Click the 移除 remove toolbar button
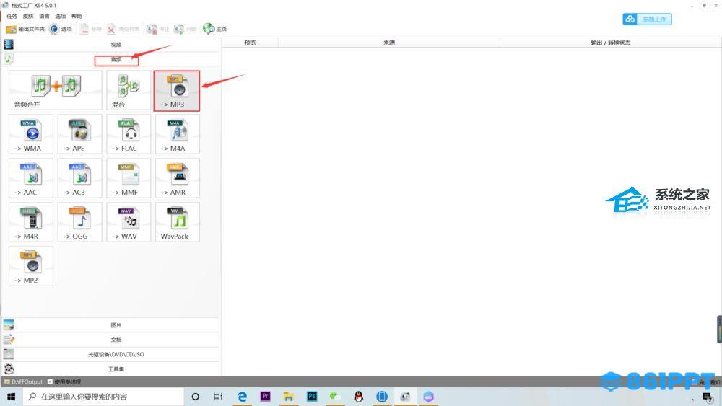Viewport: 722px width, 406px height. click(x=90, y=29)
